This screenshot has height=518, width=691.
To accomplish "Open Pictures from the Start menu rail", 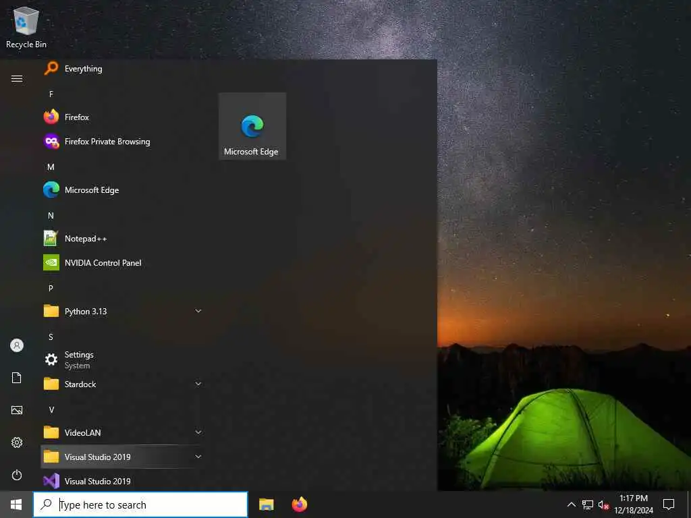I will pyautogui.click(x=17, y=410).
